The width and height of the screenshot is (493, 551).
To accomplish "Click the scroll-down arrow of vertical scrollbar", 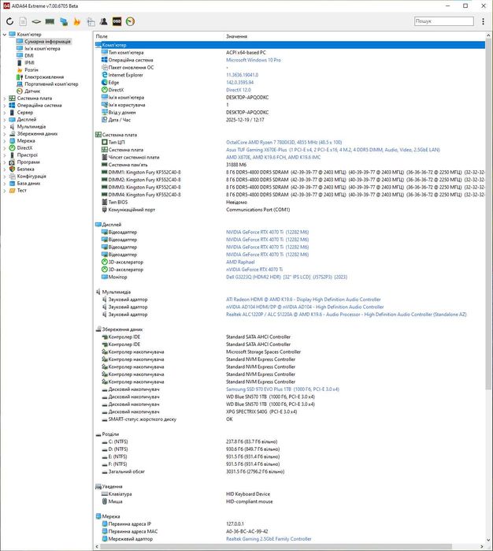I will (x=488, y=540).
